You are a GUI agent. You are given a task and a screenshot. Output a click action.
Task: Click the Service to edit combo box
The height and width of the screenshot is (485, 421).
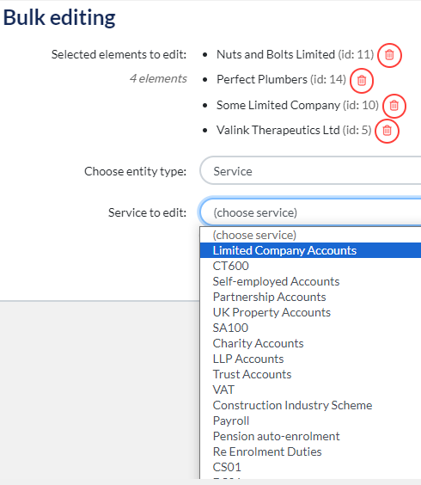tap(310, 212)
